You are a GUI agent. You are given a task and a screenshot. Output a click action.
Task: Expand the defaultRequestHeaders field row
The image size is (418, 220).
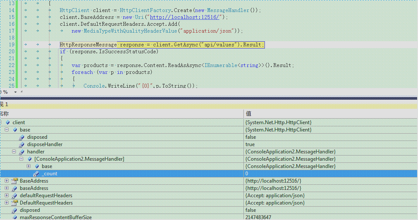coord(6,196)
